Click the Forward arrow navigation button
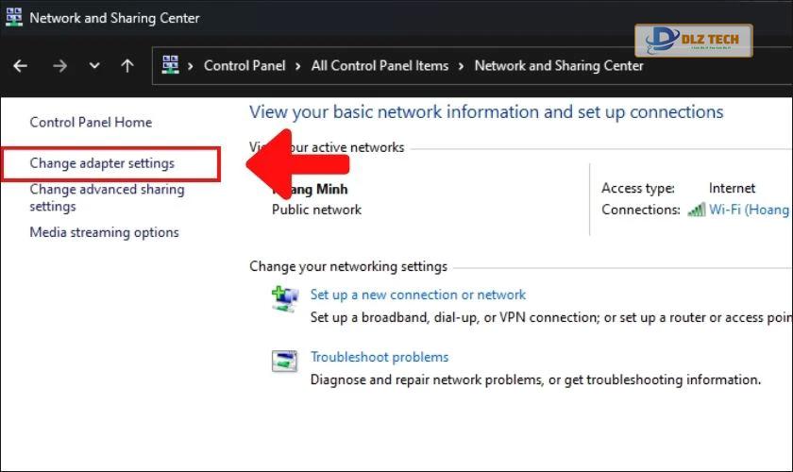The image size is (793, 472). [59, 66]
